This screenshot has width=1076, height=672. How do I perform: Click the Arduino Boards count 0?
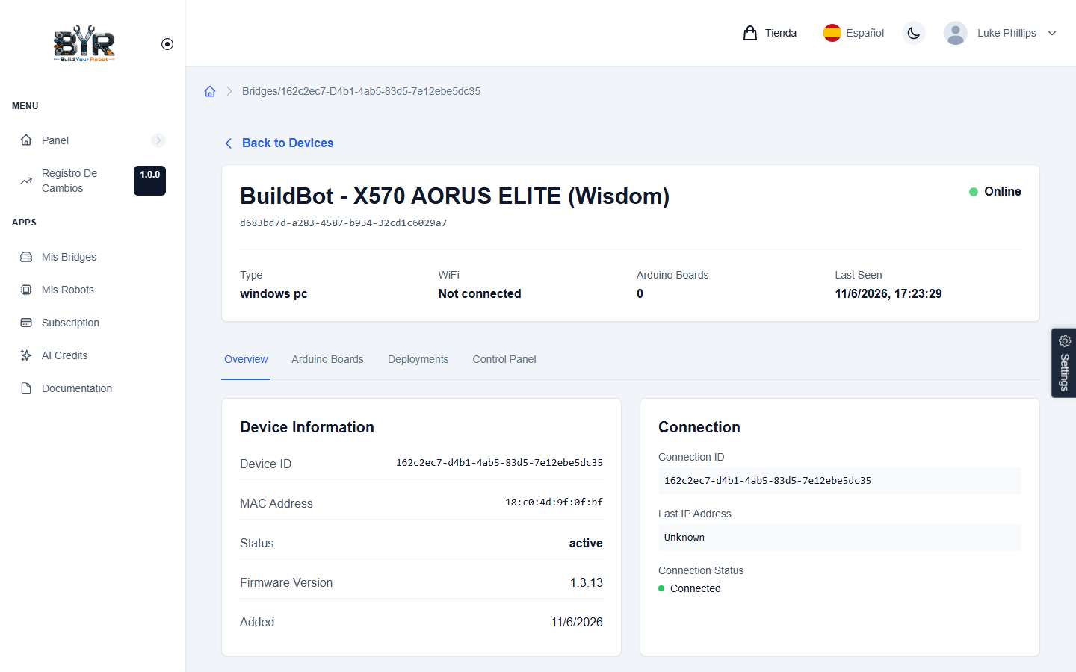click(x=640, y=294)
